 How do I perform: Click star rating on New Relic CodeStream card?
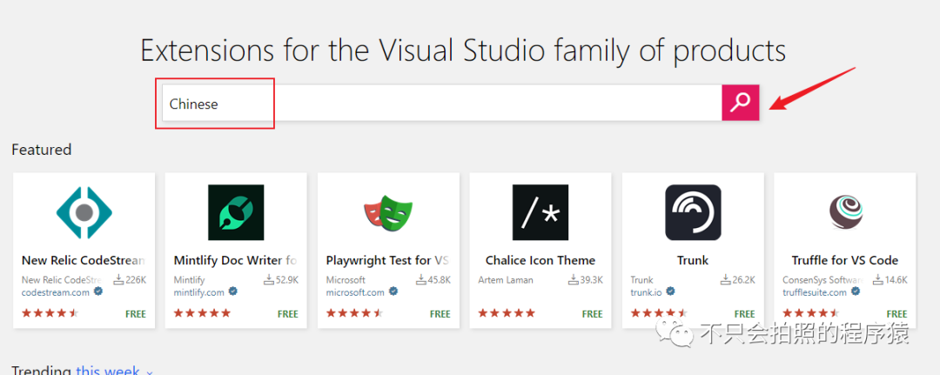[50, 312]
